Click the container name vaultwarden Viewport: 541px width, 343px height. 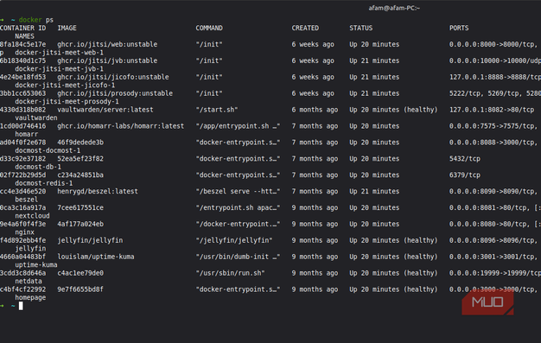click(36, 118)
